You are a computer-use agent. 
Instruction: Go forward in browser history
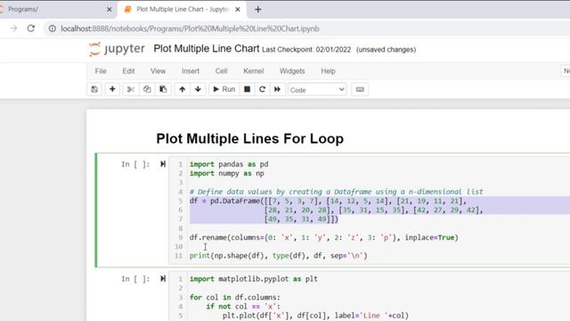[x=13, y=29]
